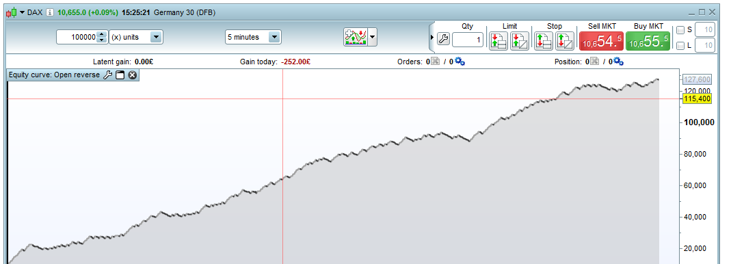Click the green Buy MKT button
Image resolution: width=731 pixels, height=264 pixels.
click(x=648, y=41)
